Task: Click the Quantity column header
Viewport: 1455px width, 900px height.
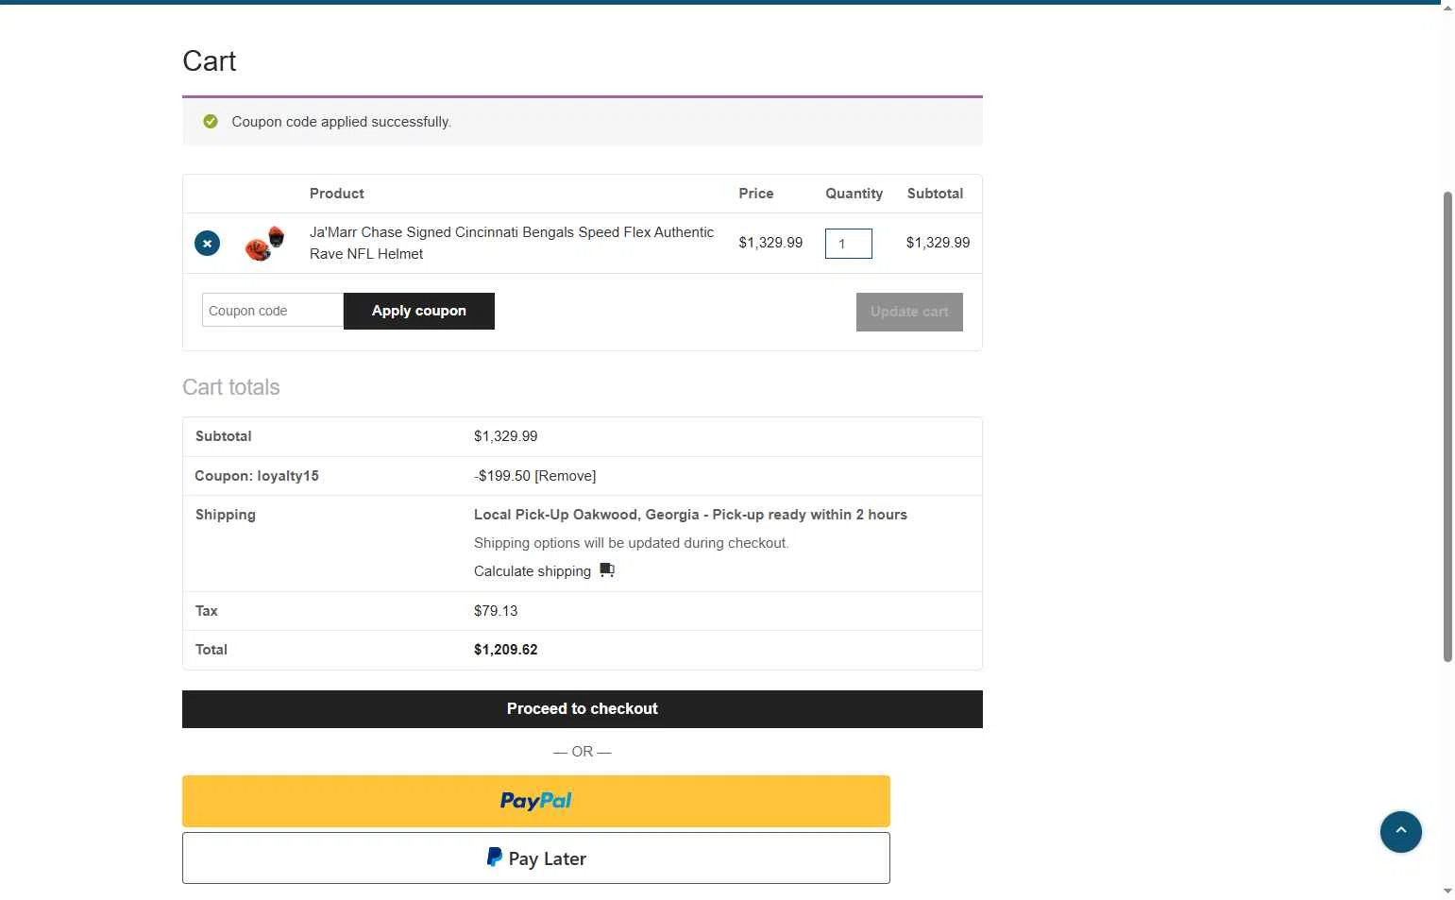Action: [x=854, y=194]
